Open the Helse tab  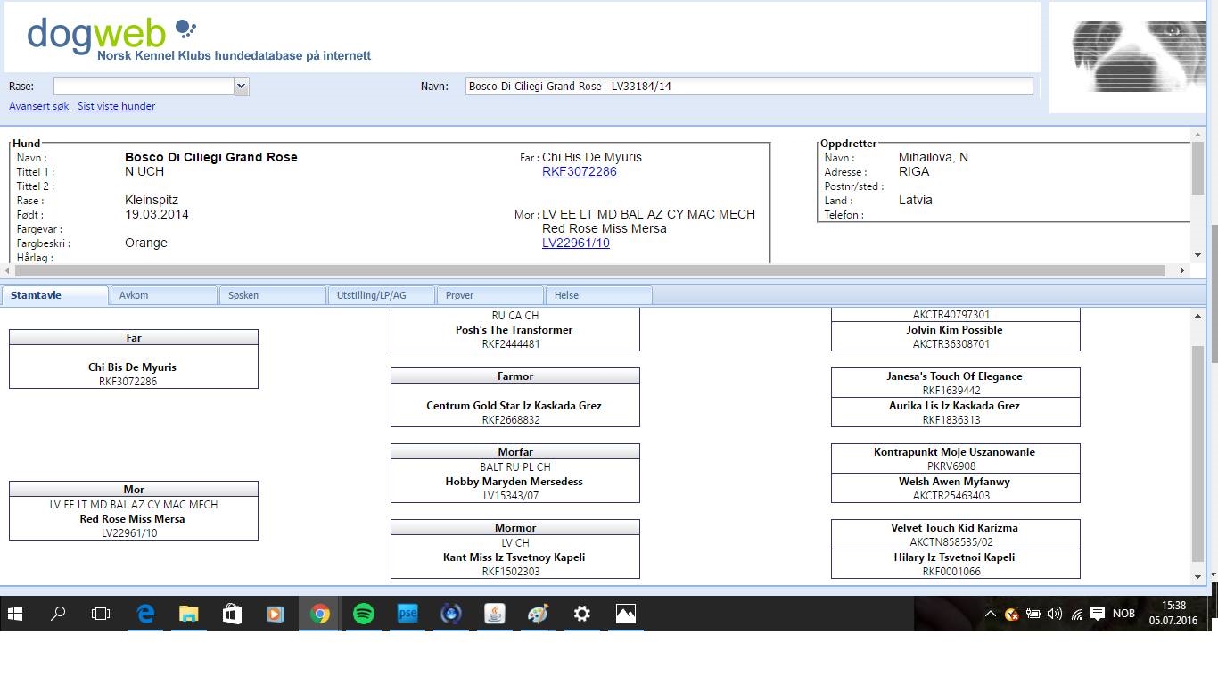(x=597, y=295)
